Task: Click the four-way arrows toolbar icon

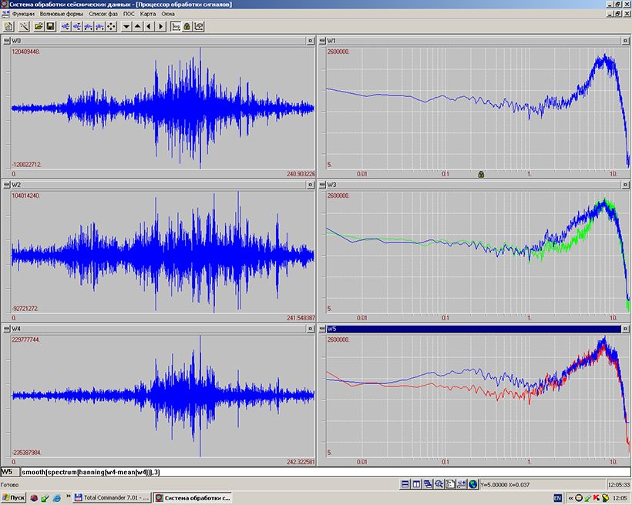Action: tap(111, 26)
